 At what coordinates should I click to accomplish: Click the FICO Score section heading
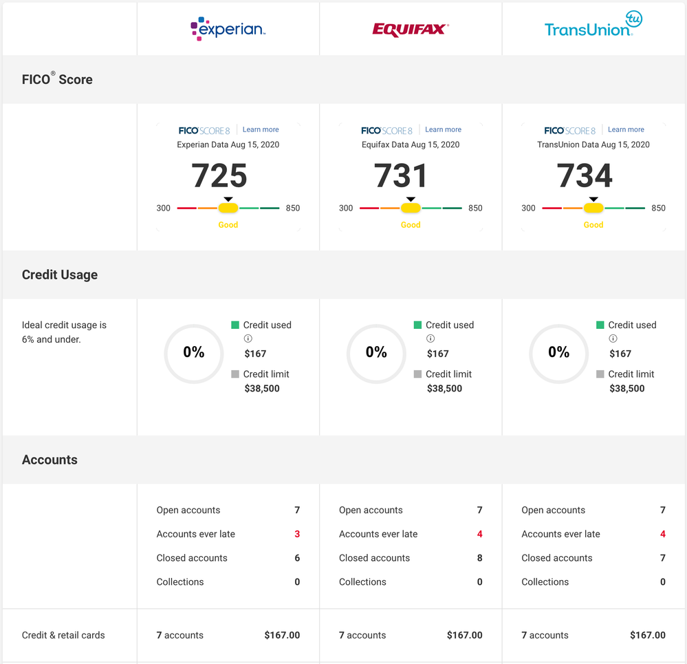57,79
